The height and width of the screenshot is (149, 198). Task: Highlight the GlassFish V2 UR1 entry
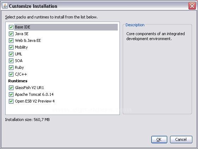pos(29,88)
